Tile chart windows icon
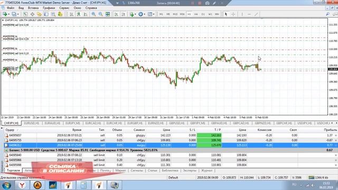This screenshot has width=338, height=190. click(108, 14)
